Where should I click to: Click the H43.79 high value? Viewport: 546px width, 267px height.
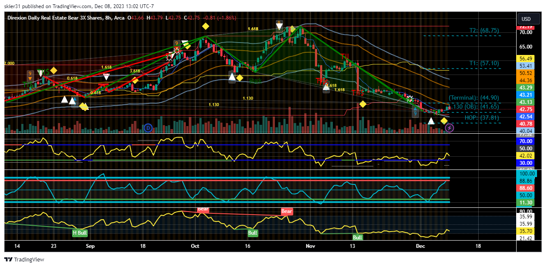155,17
